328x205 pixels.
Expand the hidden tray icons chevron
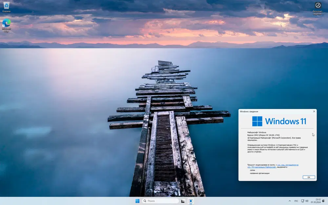[x=289, y=201]
